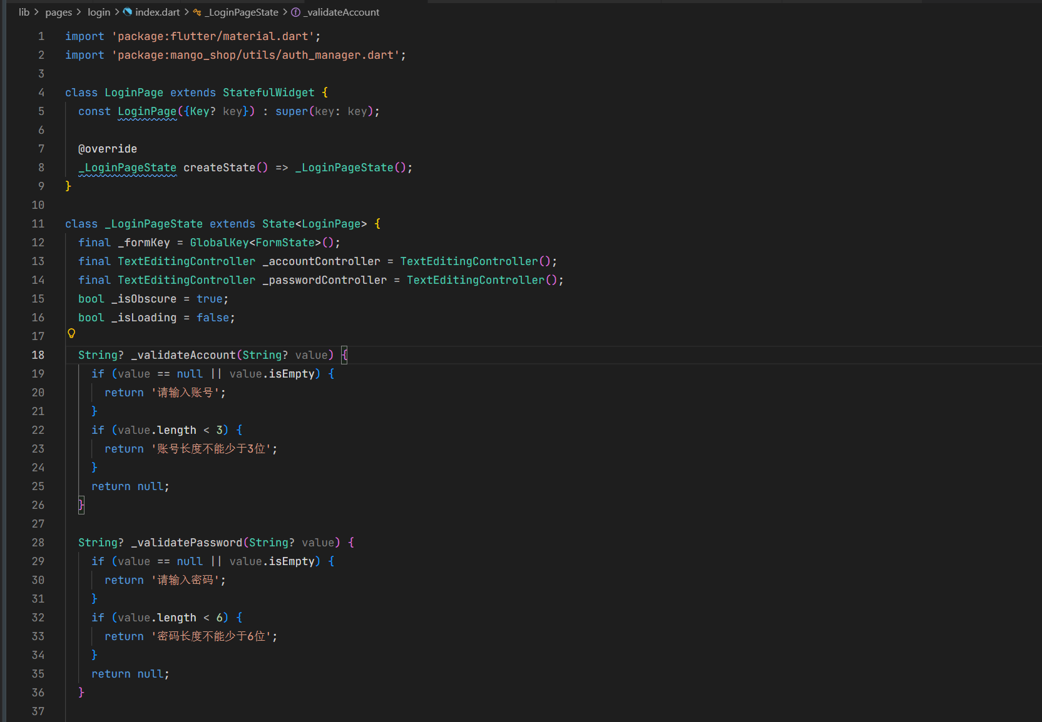Viewport: 1042px width, 722px height.
Task: Click the method symbol icon before _validateAccount
Action: [295, 12]
